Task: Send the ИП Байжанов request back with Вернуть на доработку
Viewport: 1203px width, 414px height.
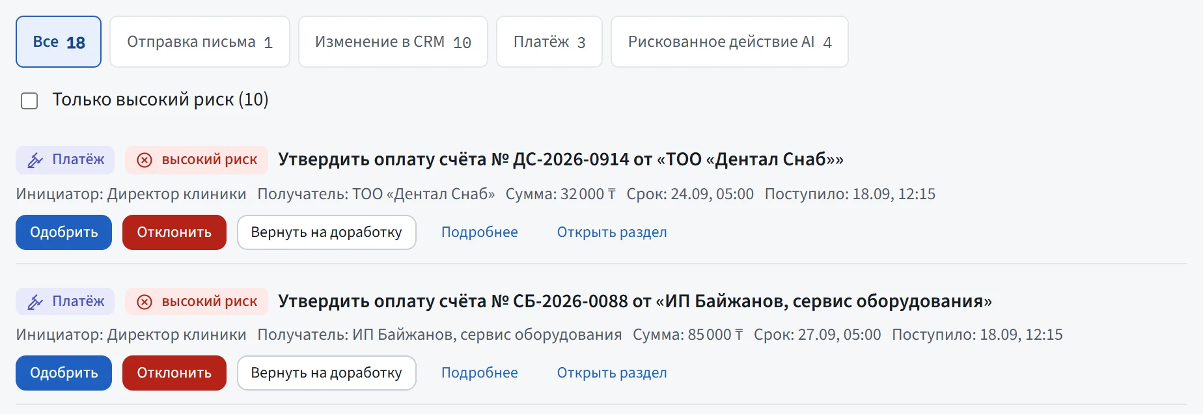Action: [x=327, y=373]
